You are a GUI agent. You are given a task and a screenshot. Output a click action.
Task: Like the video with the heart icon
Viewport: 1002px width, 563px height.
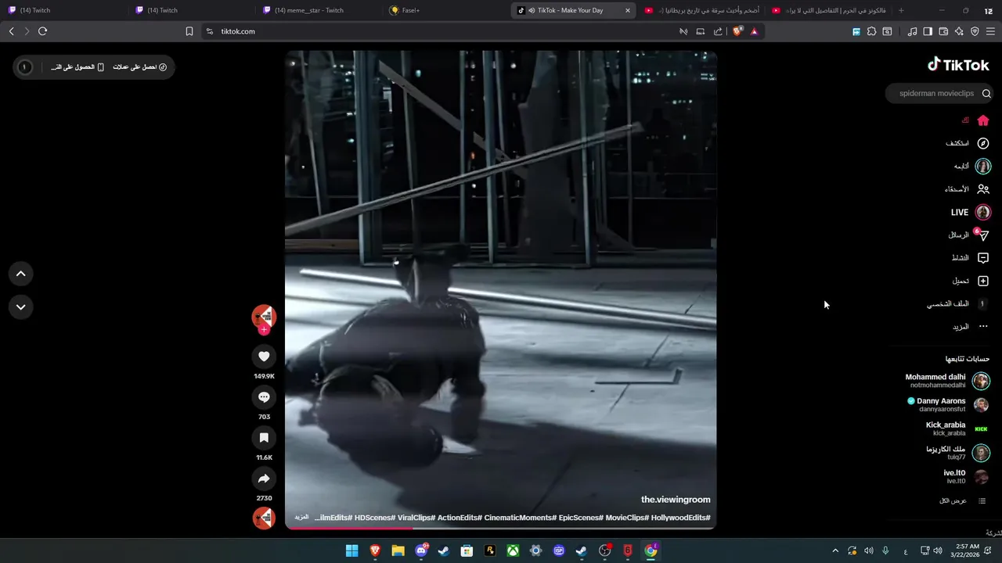point(264,357)
